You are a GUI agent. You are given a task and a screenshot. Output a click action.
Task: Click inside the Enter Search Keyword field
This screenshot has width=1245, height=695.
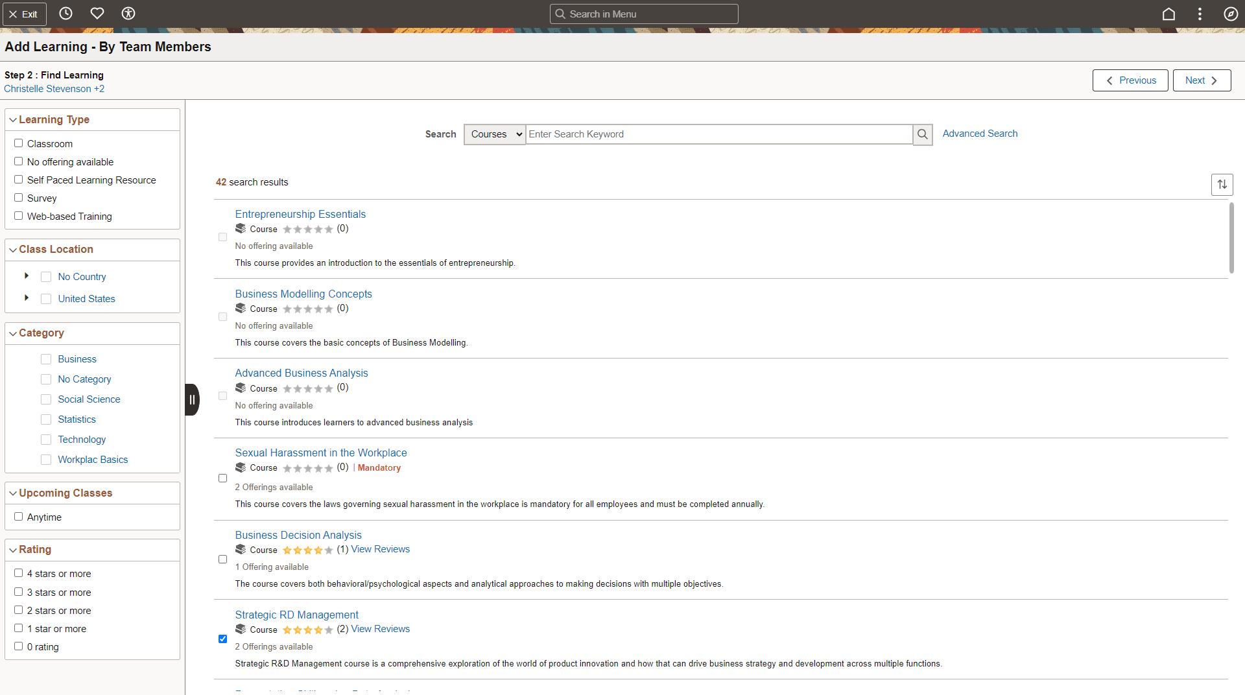click(713, 134)
